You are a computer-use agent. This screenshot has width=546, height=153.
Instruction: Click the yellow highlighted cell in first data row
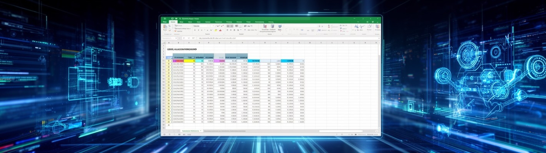pos(189,61)
